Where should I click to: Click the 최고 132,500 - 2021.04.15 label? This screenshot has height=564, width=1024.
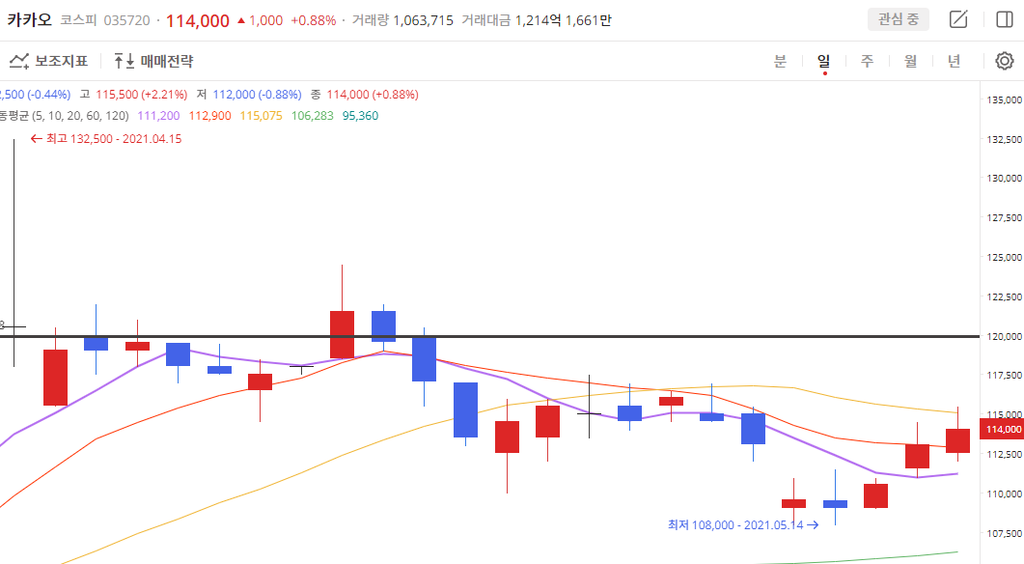[x=106, y=138]
